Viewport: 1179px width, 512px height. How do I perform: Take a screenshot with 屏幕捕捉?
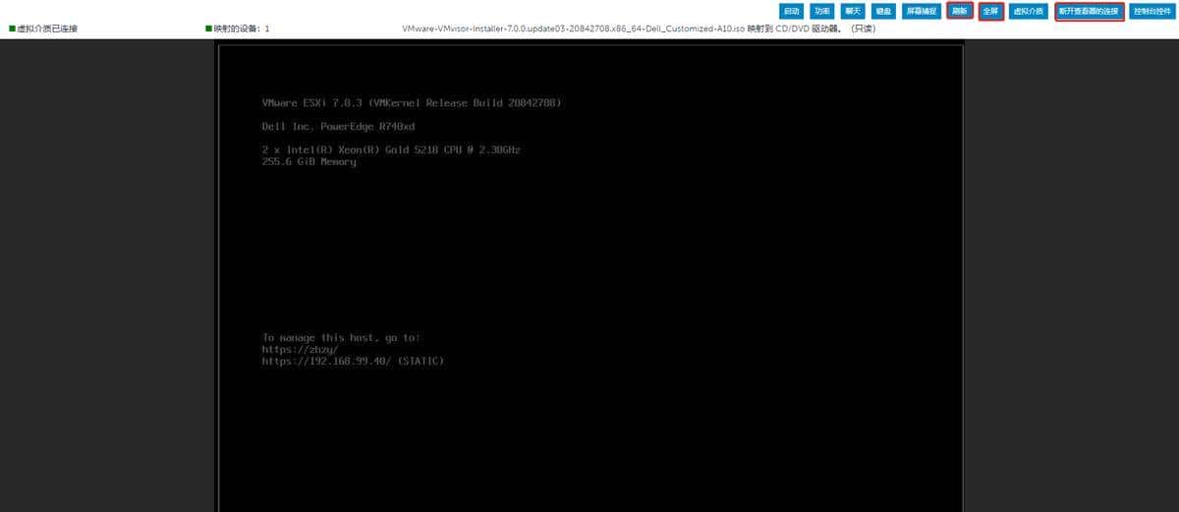pos(923,12)
